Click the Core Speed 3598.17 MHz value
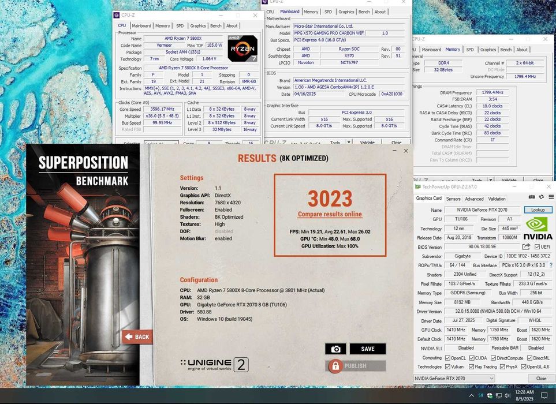Image resolution: width=556 pixels, height=404 pixels. tap(162, 109)
